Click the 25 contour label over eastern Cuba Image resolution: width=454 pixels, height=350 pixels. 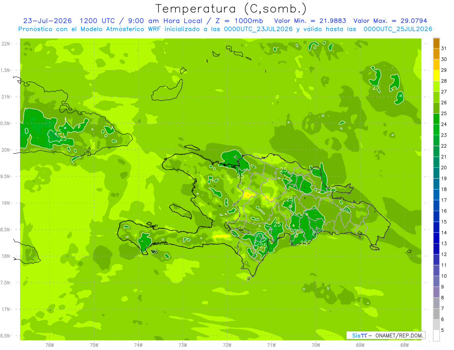coord(58,132)
